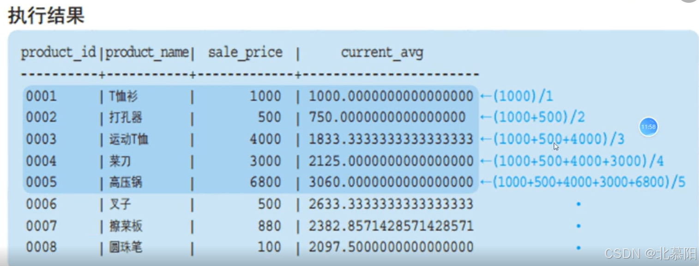Click the formula (1000+500+4000+3000)/4
The width and height of the screenshot is (699, 266).
click(x=578, y=161)
